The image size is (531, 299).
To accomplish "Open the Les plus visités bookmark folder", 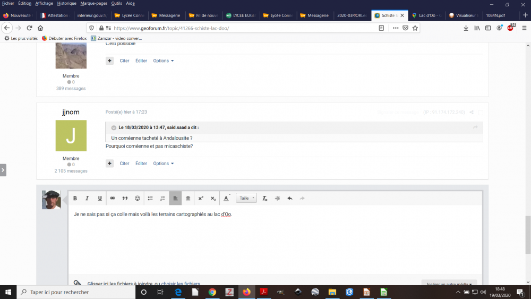I will 21,38.
